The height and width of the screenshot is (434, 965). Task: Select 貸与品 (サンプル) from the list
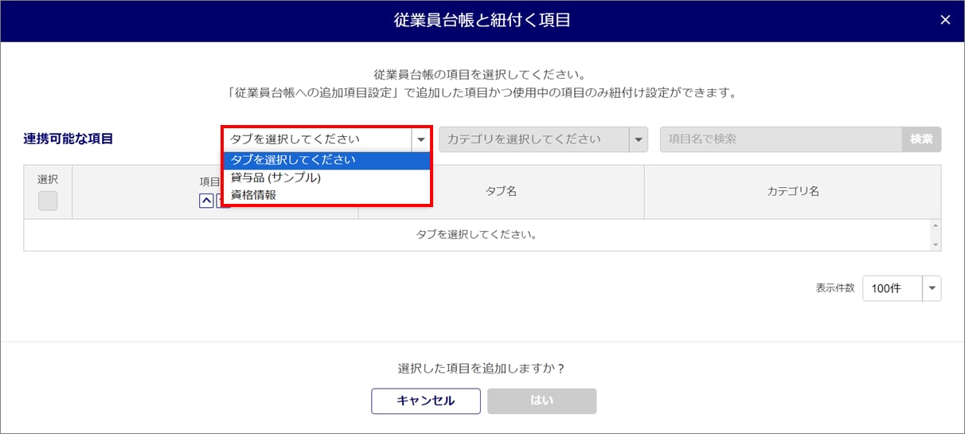[275, 178]
